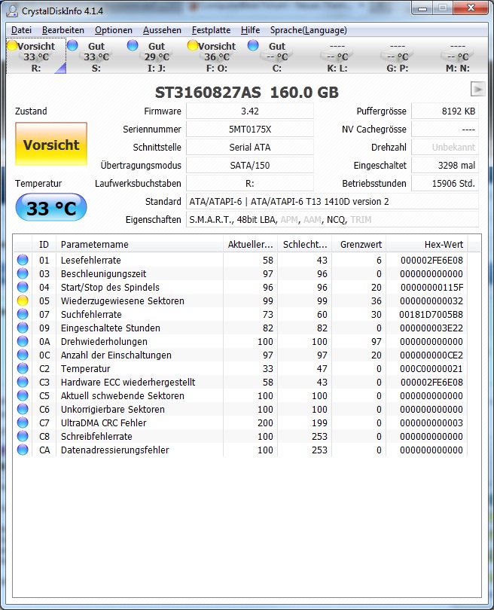The image size is (494, 610).
Task: Click the Schnittstelle field Serial ATA
Action: pos(250,147)
